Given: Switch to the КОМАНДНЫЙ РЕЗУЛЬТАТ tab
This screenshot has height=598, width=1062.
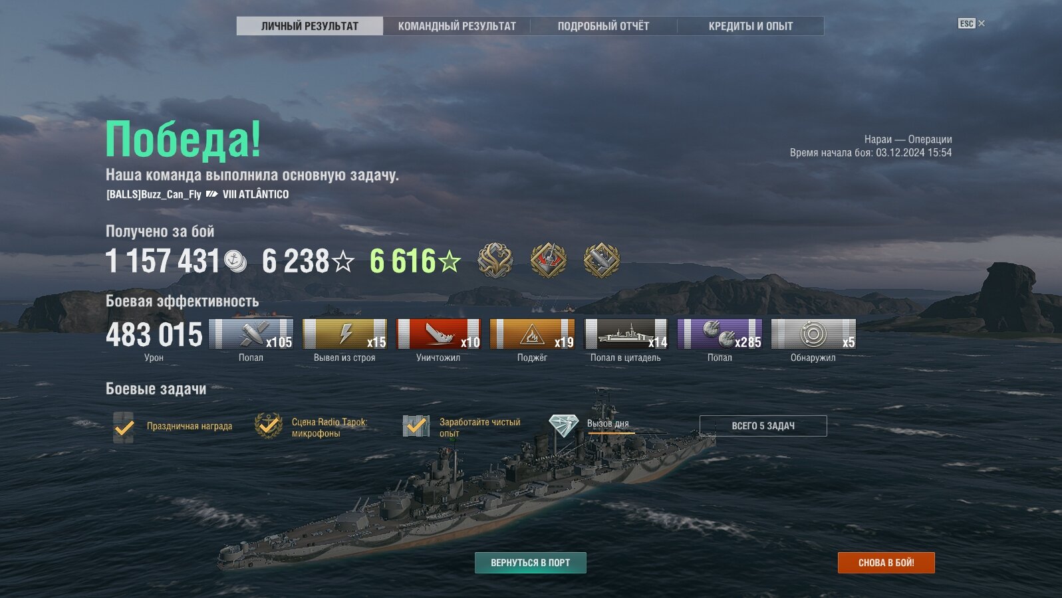Looking at the screenshot, I should (457, 26).
